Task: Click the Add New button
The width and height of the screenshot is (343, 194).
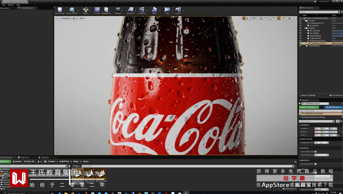Action: 5,162
